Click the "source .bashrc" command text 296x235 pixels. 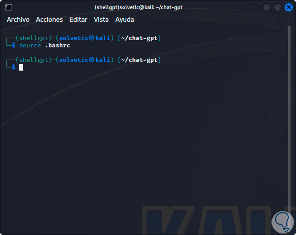click(x=44, y=46)
